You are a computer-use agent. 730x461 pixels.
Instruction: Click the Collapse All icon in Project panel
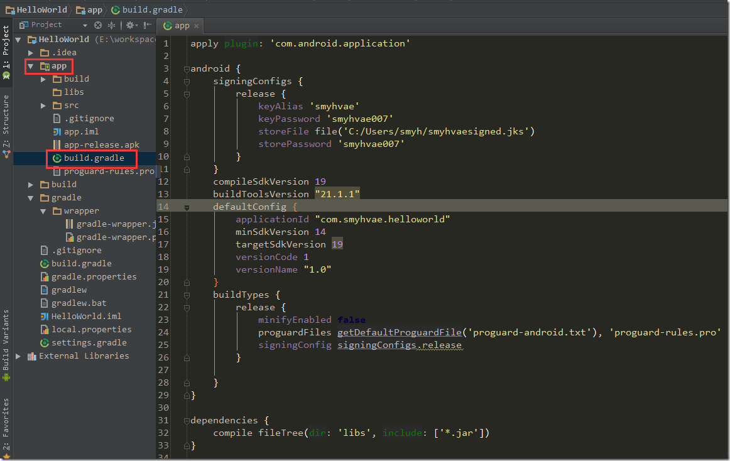pos(112,25)
